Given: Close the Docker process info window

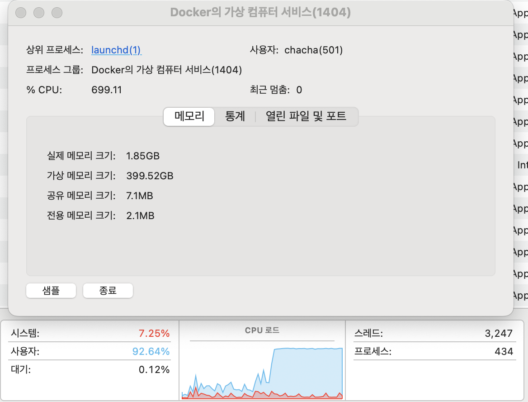Looking at the screenshot, I should (x=21, y=13).
